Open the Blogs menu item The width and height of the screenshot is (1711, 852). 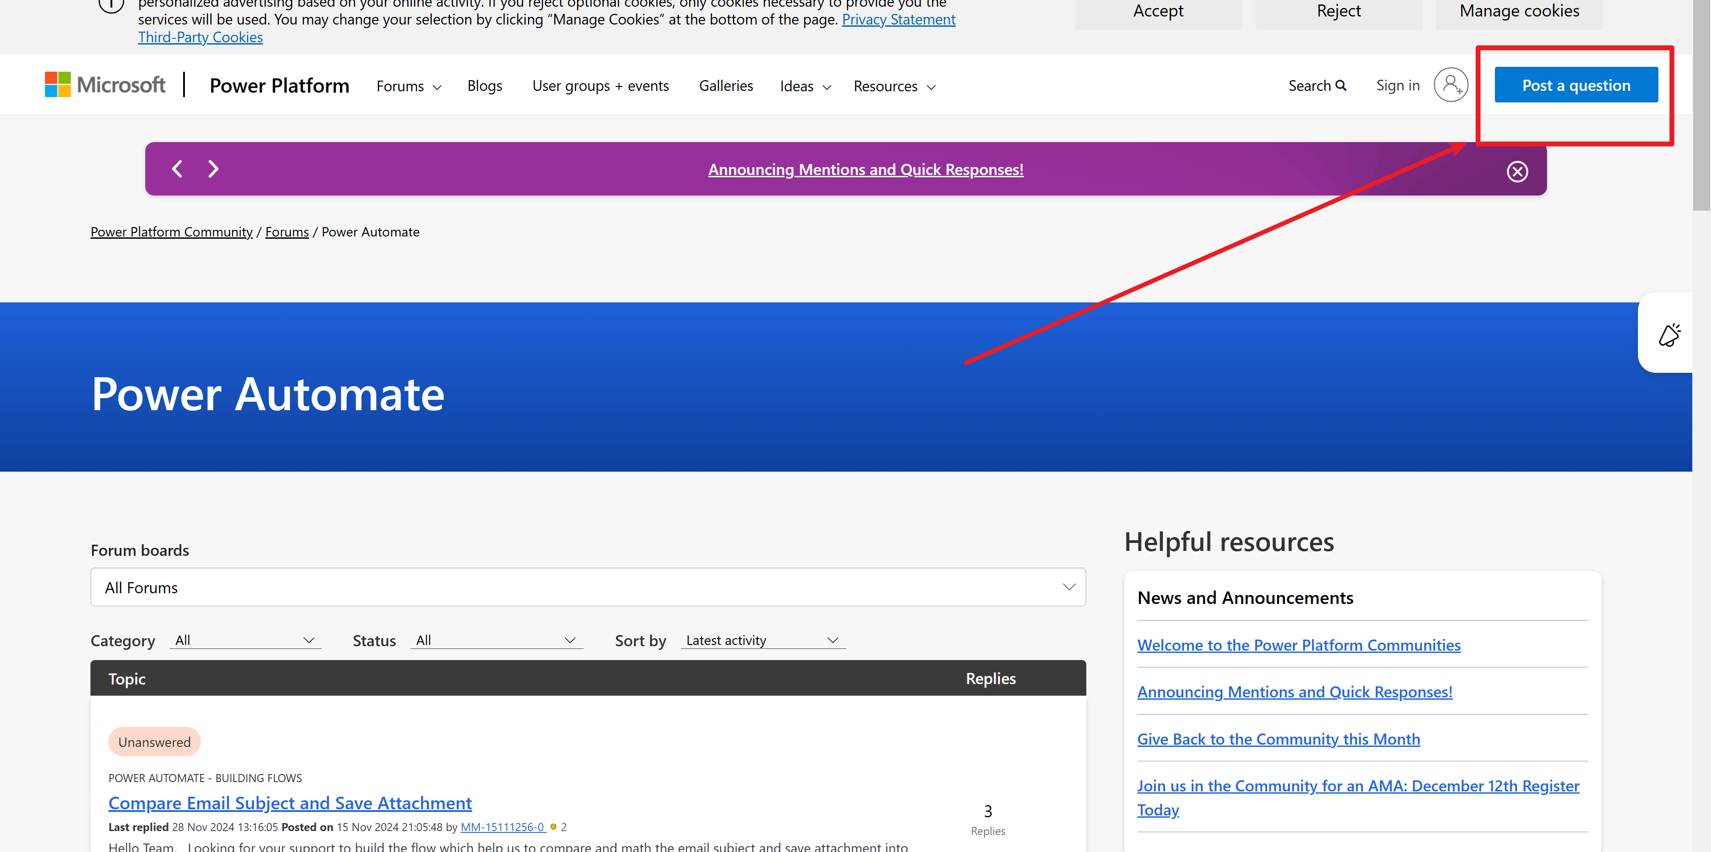(484, 86)
